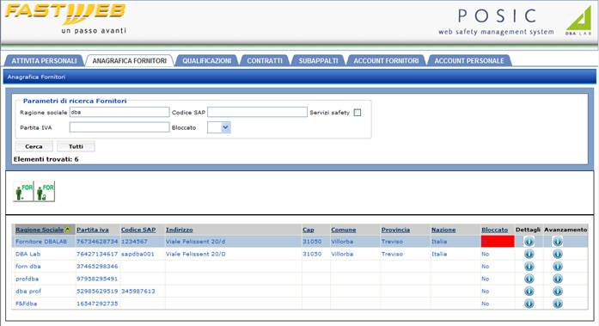Open Avanzamento icon for forn dba
This screenshot has width=599, height=326.
(558, 267)
